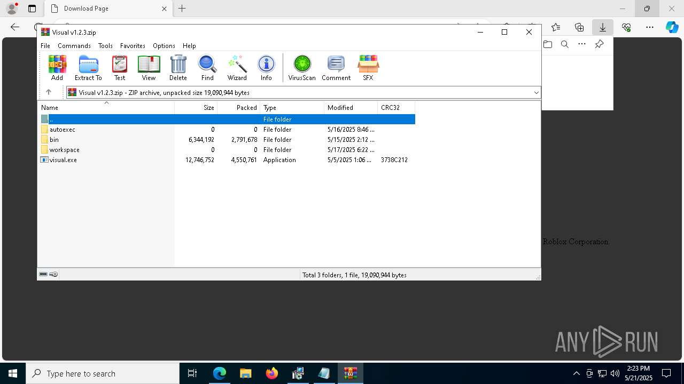Click the taskbar search box
Image resolution: width=684 pixels, height=384 pixels.
click(x=103, y=373)
